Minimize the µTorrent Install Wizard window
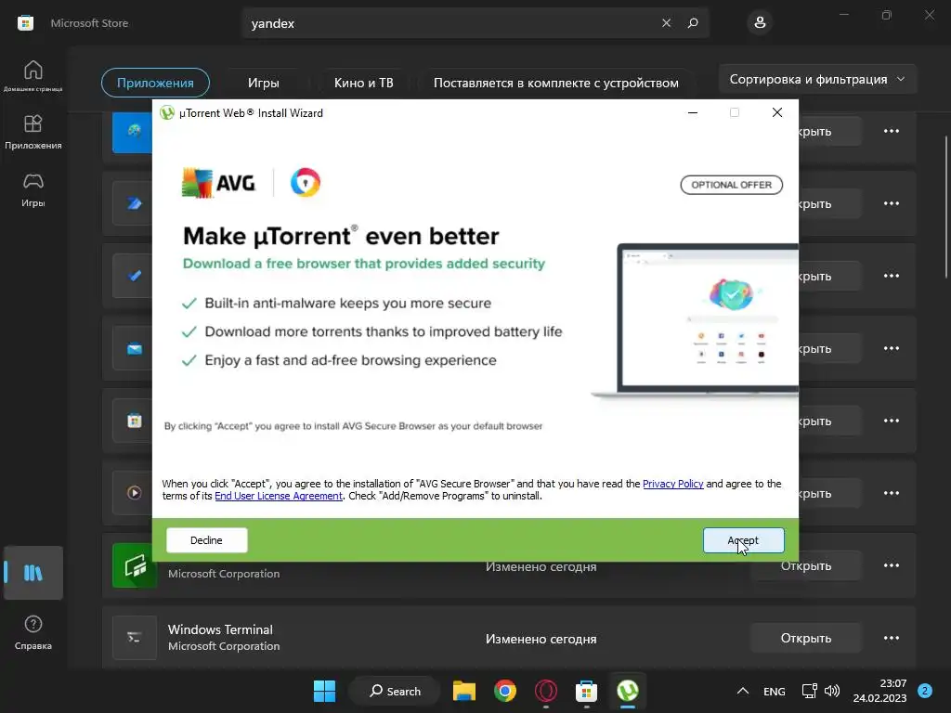This screenshot has height=713, width=951. click(693, 112)
